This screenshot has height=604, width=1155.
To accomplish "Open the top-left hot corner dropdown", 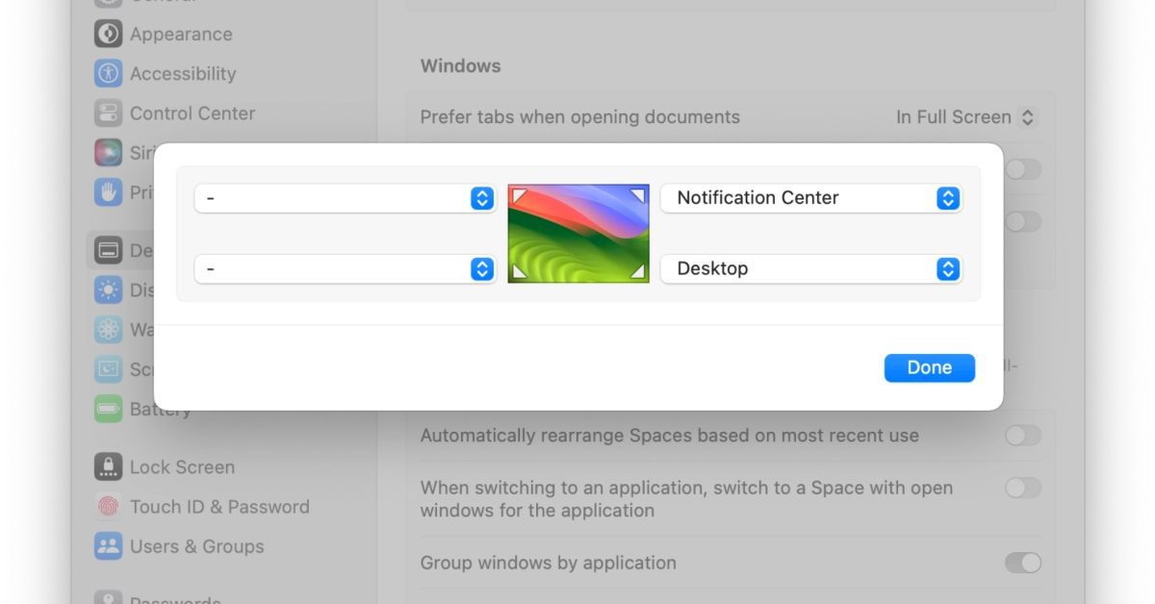I will pos(345,198).
